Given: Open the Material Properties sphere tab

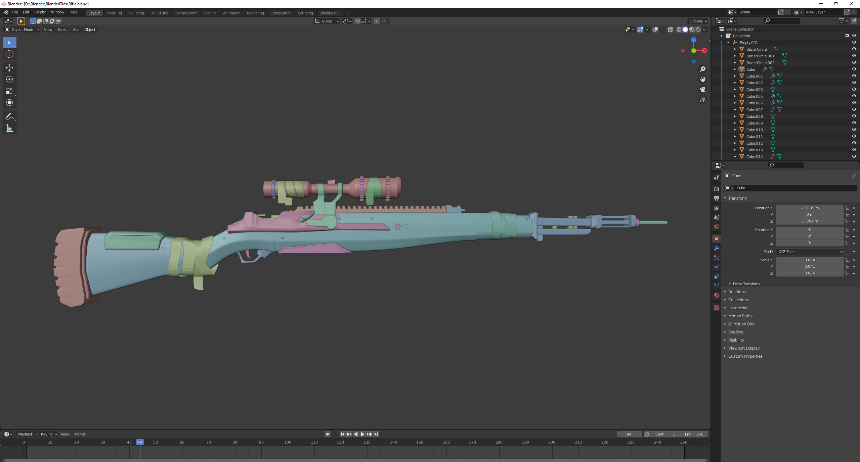Looking at the screenshot, I should (717, 295).
